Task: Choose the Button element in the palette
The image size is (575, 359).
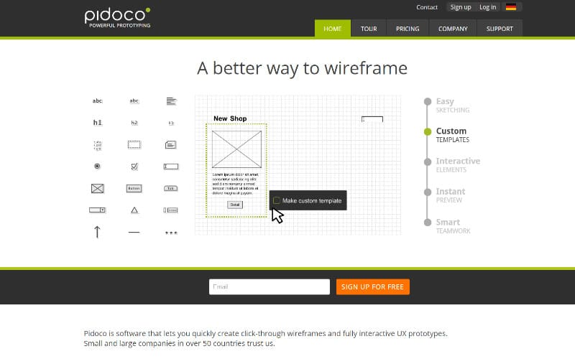Action: (134, 188)
